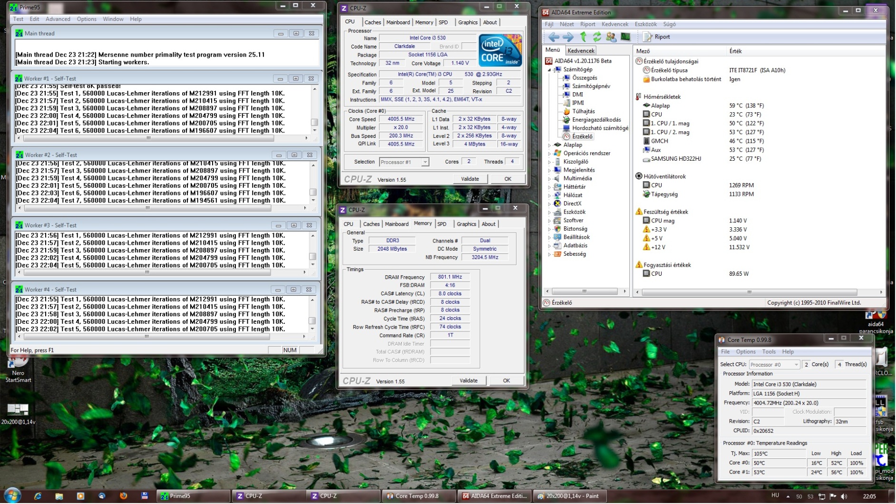Click Validate in lower CPU-Z memory window
The height and width of the screenshot is (504, 896).
(468, 381)
